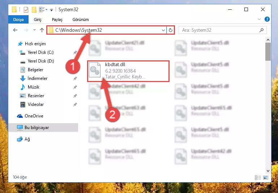Click the Müzik pin icon
The image size is (278, 193).
[x=75, y=87]
